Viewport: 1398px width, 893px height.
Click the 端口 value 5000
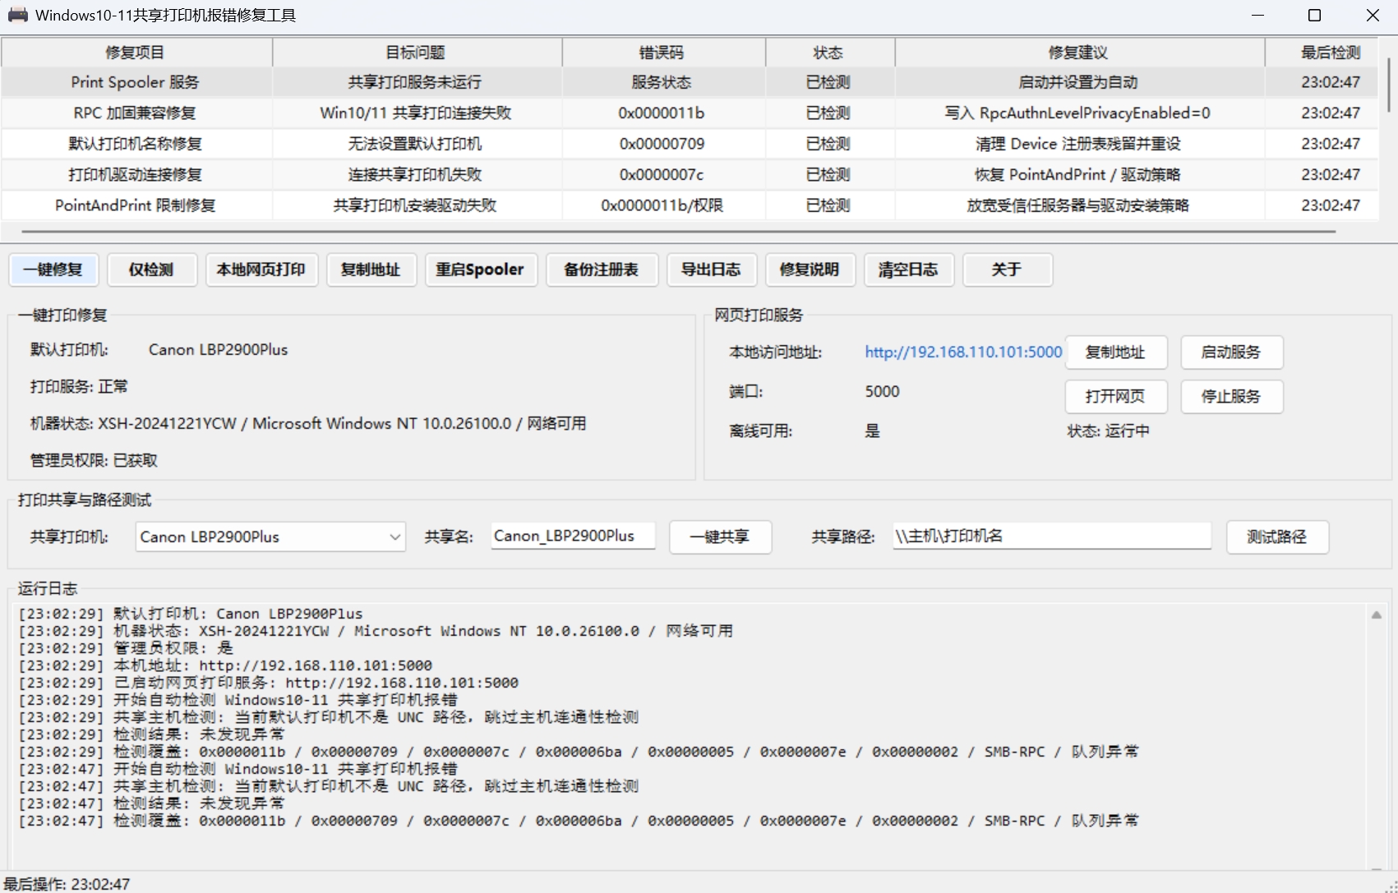[x=882, y=392]
